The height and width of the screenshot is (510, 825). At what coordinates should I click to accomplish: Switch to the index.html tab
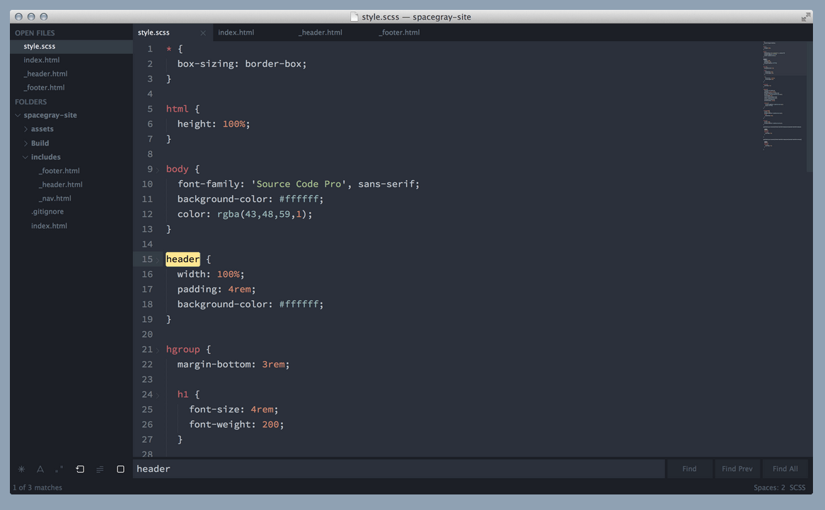pyautogui.click(x=236, y=32)
